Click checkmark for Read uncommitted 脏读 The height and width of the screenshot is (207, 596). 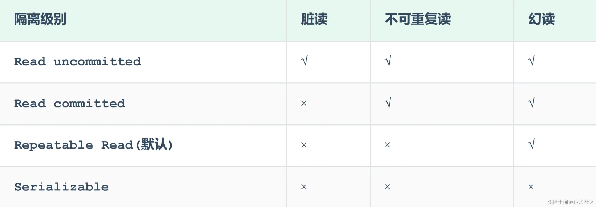(x=304, y=61)
